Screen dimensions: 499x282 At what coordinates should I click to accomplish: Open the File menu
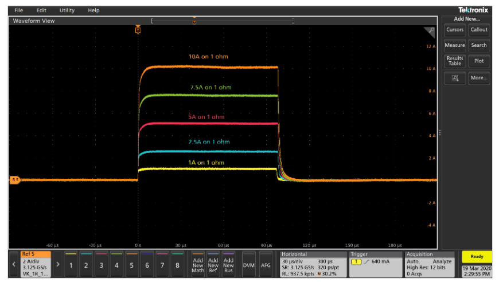[19, 10]
